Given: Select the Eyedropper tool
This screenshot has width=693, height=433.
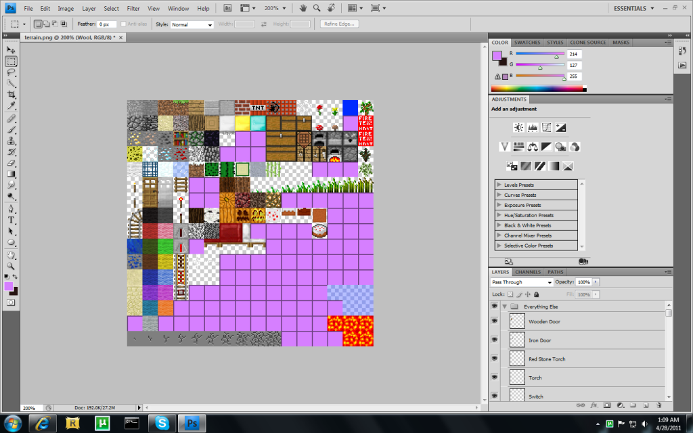Looking at the screenshot, I should 11,106.
